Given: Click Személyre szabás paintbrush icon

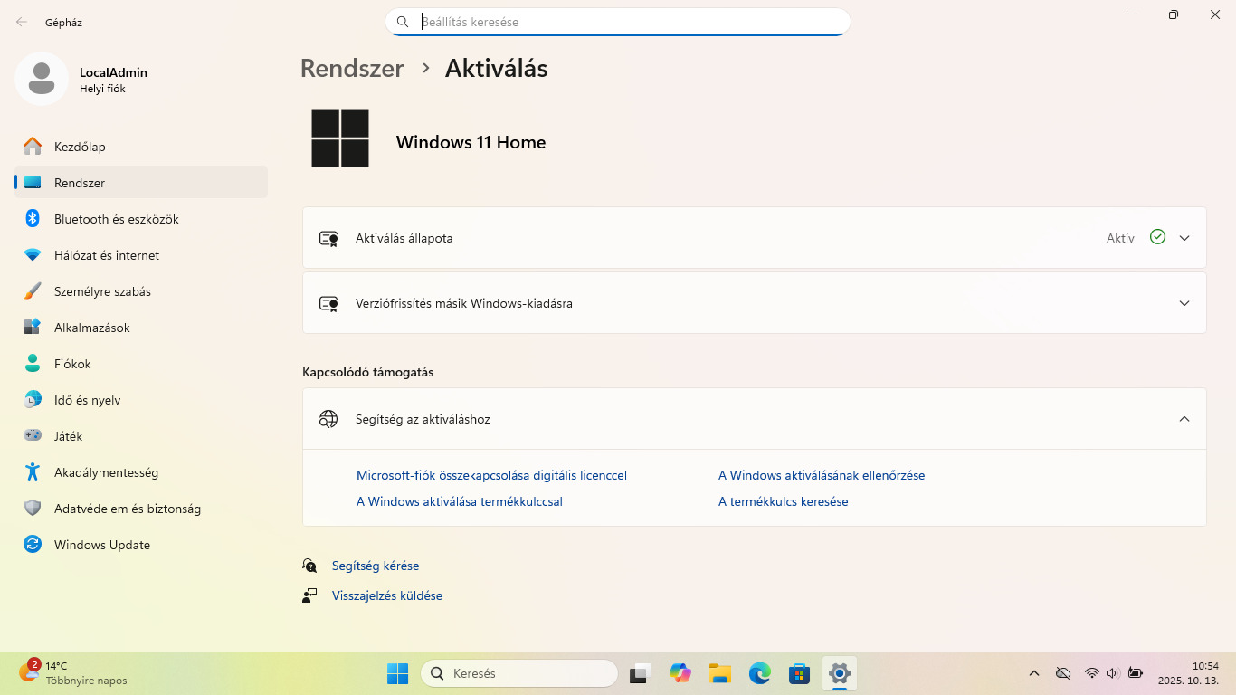Looking at the screenshot, I should [33, 291].
